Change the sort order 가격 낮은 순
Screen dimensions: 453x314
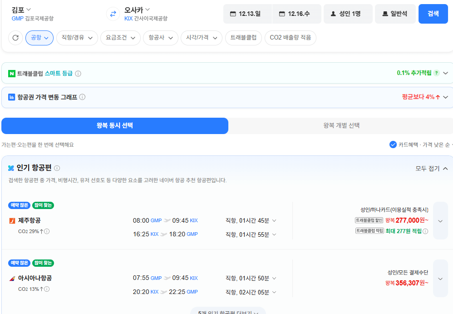tap(438, 145)
